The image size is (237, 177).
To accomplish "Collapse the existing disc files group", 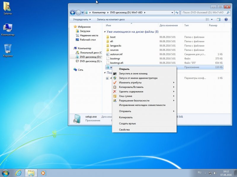I will coord(105,32).
